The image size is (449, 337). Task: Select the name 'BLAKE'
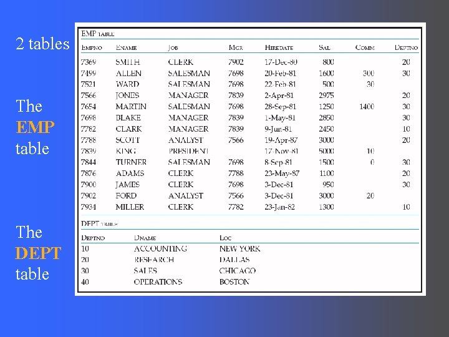128,118
